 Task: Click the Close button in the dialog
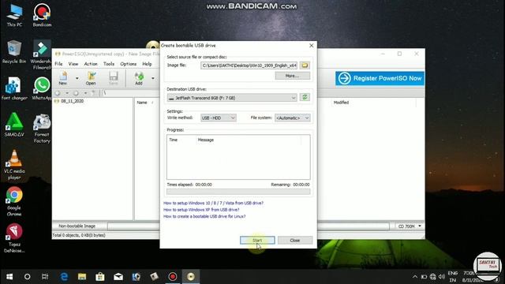tap(294, 240)
